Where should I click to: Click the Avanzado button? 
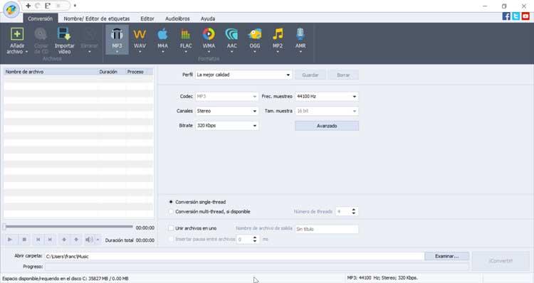click(x=327, y=126)
